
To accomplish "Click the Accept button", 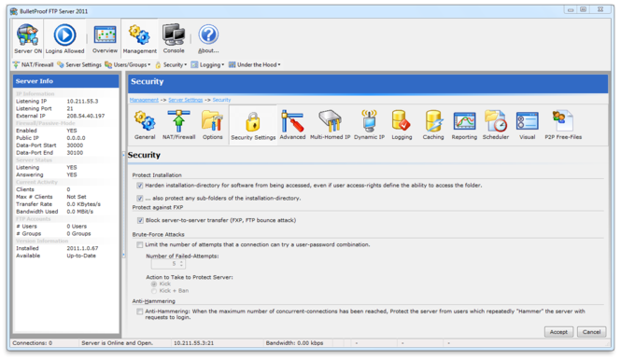I will tap(558, 332).
